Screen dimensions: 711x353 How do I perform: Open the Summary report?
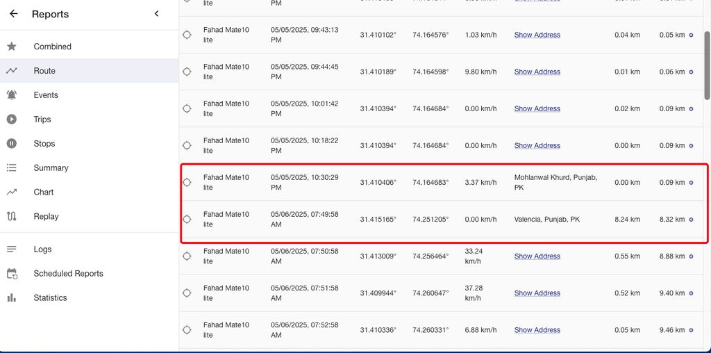point(51,168)
